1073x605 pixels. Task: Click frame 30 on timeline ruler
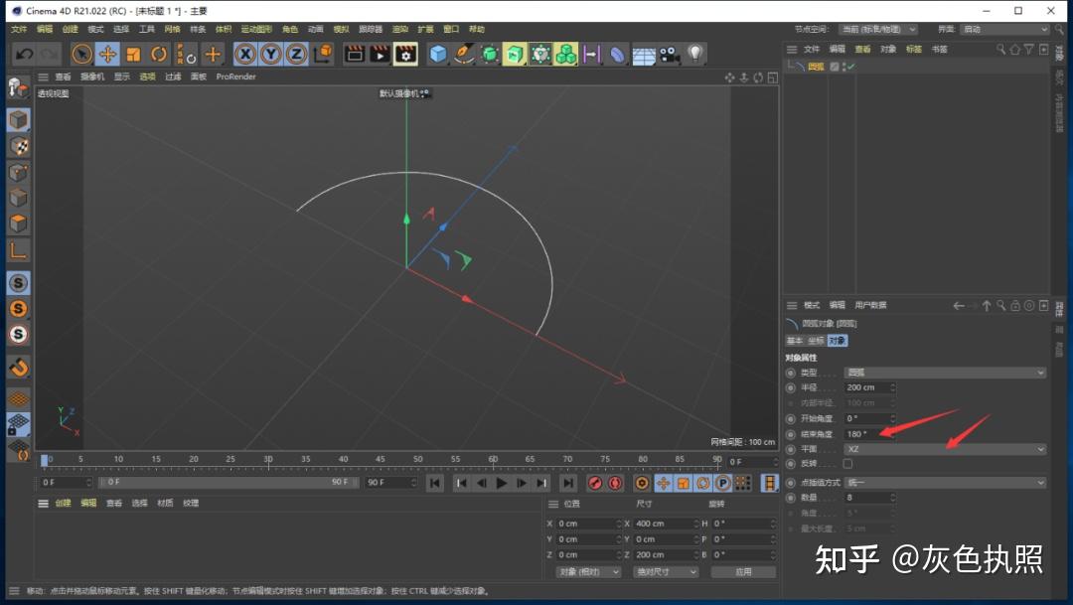click(268, 461)
